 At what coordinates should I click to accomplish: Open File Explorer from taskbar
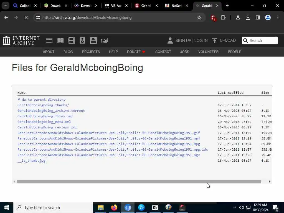point(100,207)
